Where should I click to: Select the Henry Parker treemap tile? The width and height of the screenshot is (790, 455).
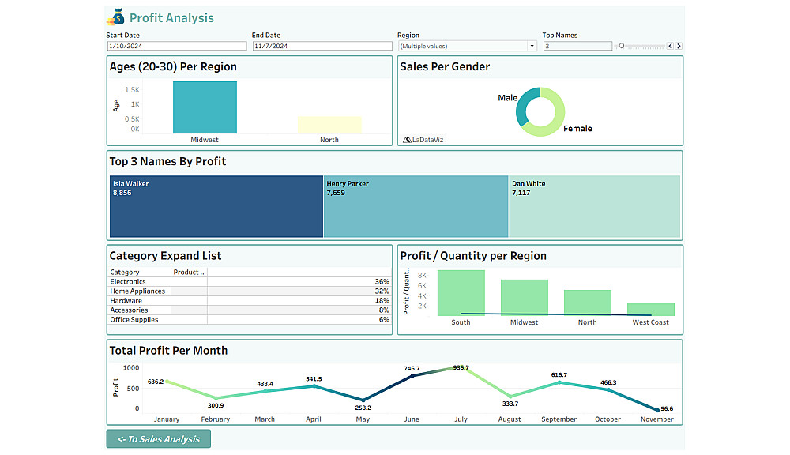[x=416, y=206]
